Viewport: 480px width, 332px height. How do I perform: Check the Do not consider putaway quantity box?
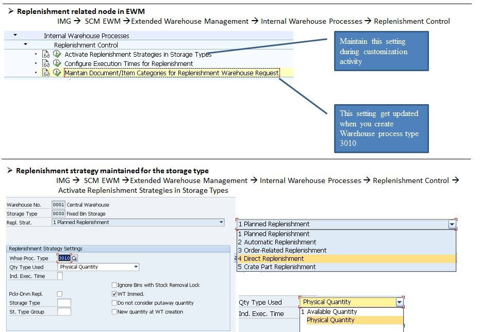point(113,304)
